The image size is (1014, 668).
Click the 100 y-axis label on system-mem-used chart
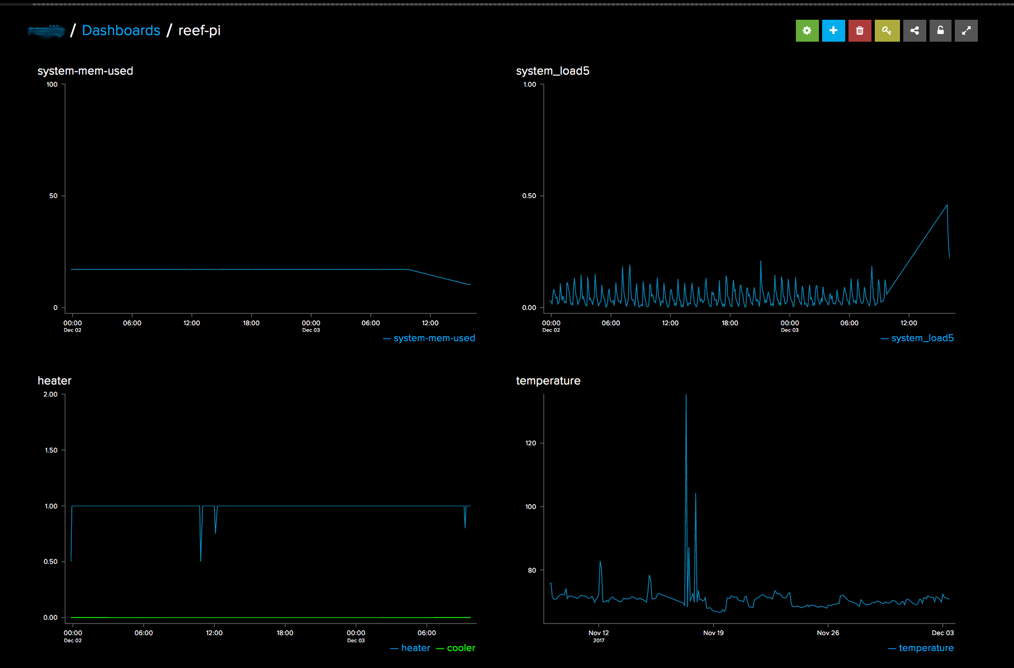click(x=52, y=84)
